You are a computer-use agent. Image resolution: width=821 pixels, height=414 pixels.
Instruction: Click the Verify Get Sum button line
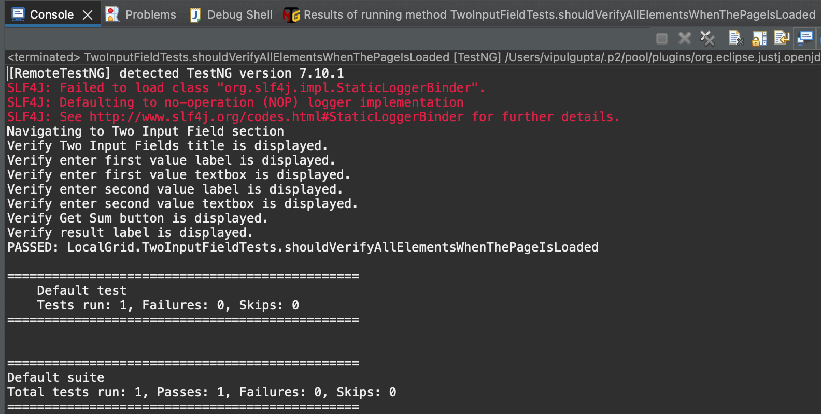137,218
